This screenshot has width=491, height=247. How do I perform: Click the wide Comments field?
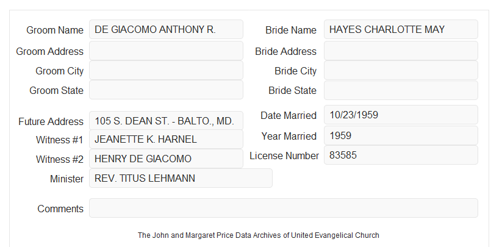[x=284, y=208]
